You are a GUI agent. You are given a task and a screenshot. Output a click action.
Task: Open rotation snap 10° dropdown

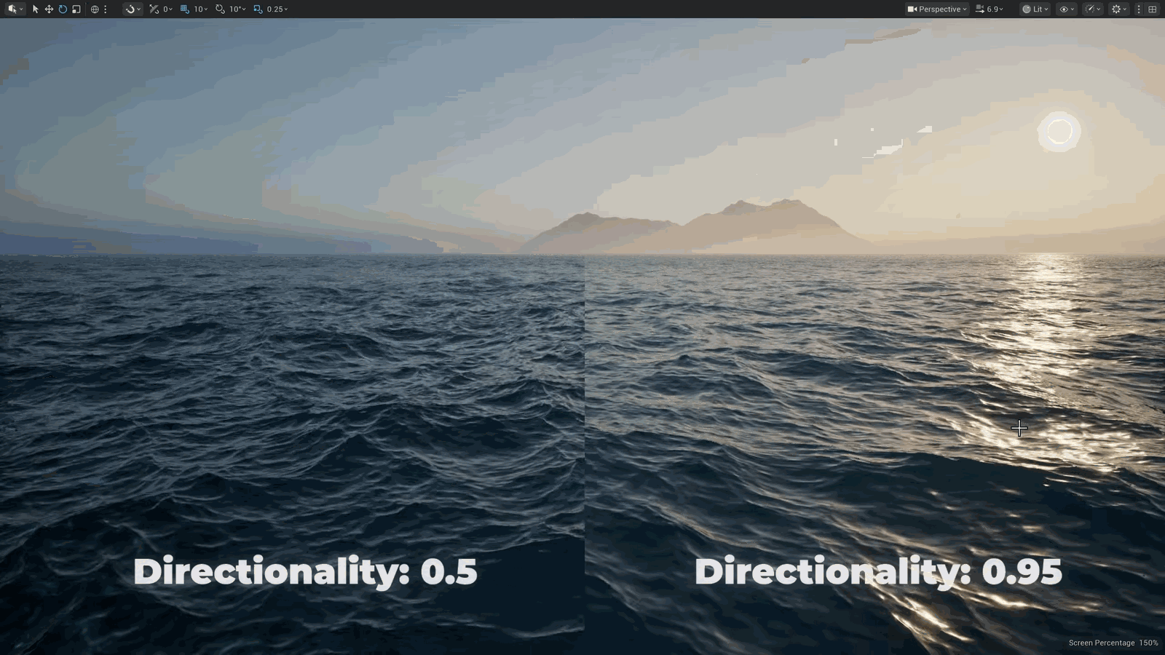click(x=237, y=9)
